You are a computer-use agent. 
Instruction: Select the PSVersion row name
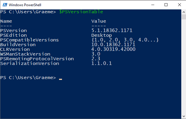pyautogui.click(x=14, y=31)
